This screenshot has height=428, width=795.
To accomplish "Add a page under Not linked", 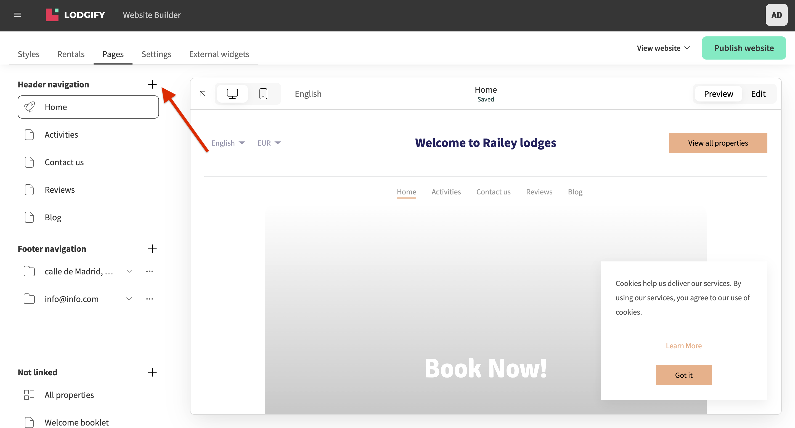I will (152, 372).
